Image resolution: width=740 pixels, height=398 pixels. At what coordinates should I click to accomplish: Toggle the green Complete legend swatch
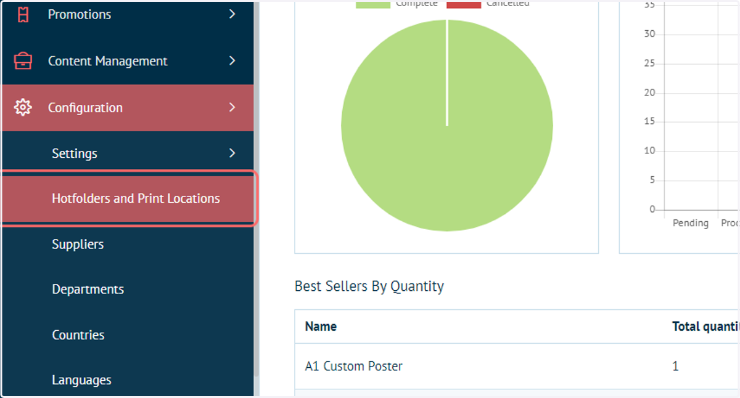coord(373,4)
